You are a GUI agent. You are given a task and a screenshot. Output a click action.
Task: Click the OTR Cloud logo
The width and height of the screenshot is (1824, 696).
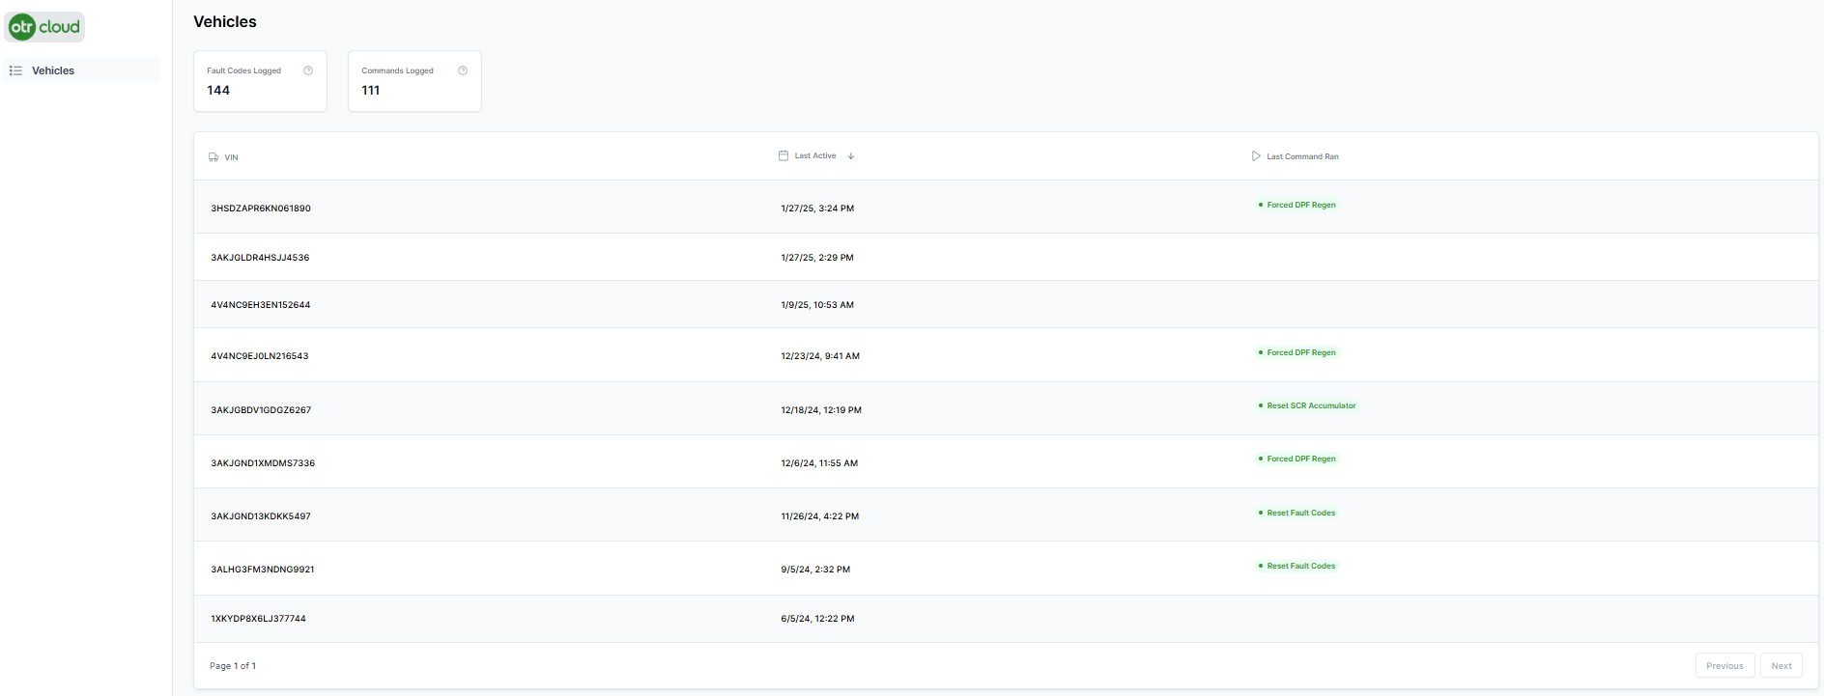(45, 27)
